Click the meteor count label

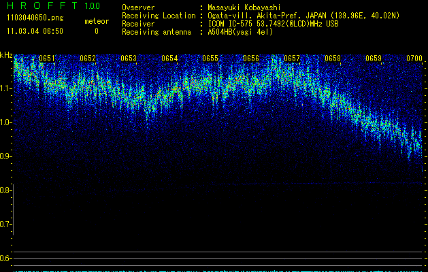coord(96,21)
